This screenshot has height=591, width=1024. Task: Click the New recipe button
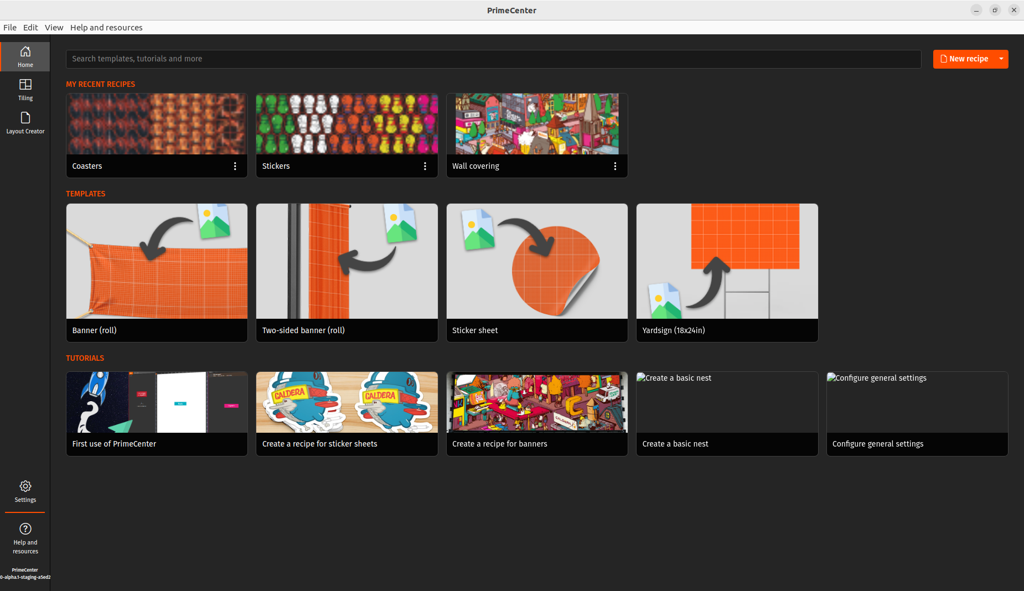coord(964,59)
